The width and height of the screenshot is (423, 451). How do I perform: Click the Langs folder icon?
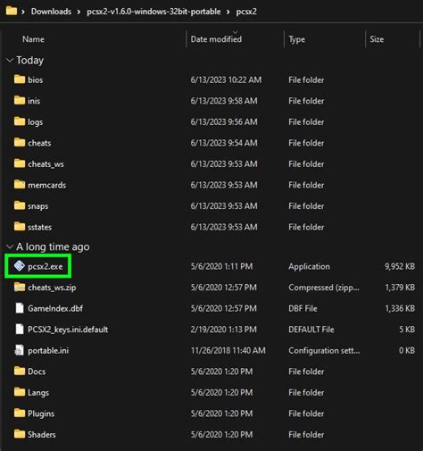[20, 392]
